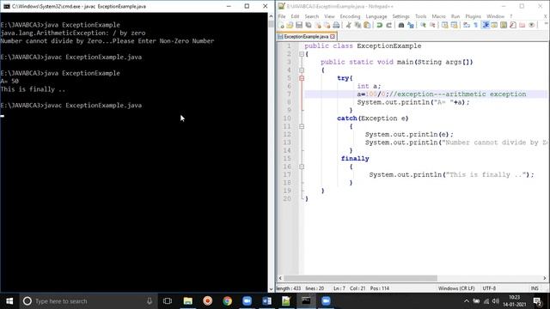Image resolution: width=550 pixels, height=309 pixels.
Task: Open Google Chrome from the taskbar
Action: click(x=227, y=301)
